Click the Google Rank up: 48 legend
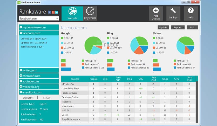The width and height of the screenshot is (217, 126). [x=89, y=61]
